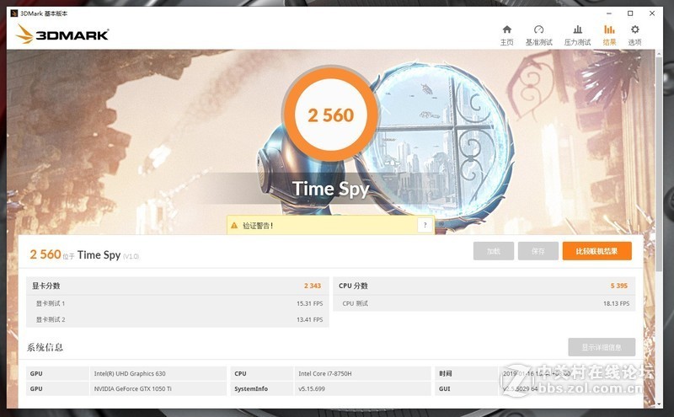Click the 3DMark logo in header
Viewport: 674px width, 417px height.
coord(62,34)
